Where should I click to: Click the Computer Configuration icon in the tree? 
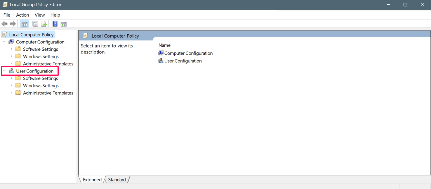[x=11, y=42]
